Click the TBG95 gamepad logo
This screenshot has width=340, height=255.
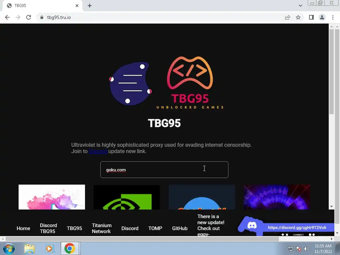pos(190,82)
